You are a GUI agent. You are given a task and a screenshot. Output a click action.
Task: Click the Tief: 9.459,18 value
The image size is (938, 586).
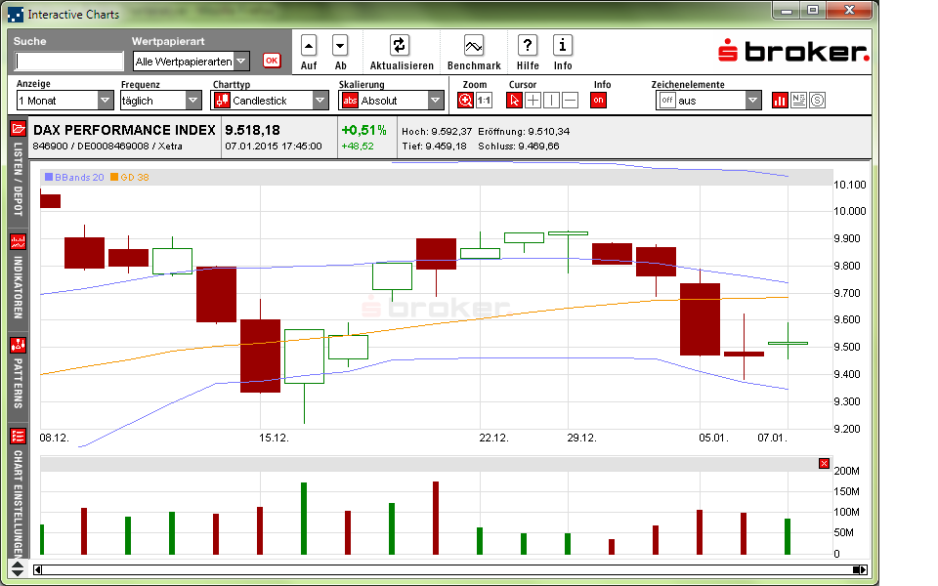[x=434, y=146]
